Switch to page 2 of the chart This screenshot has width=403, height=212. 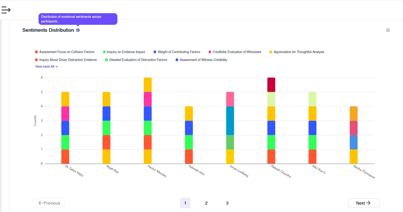tap(206, 203)
